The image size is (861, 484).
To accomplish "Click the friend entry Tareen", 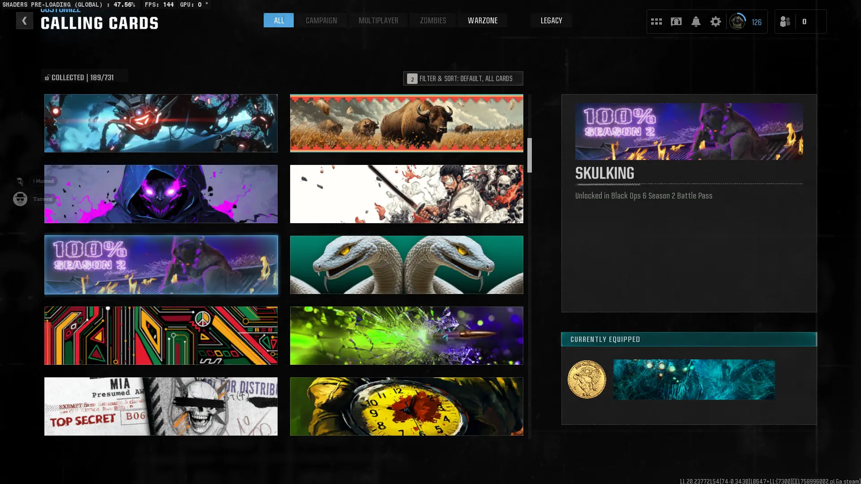I will click(34, 199).
